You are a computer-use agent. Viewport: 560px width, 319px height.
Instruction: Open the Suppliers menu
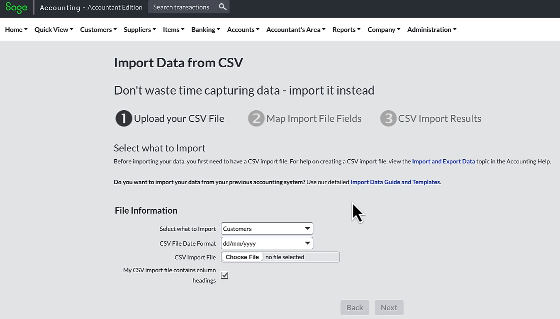(140, 29)
